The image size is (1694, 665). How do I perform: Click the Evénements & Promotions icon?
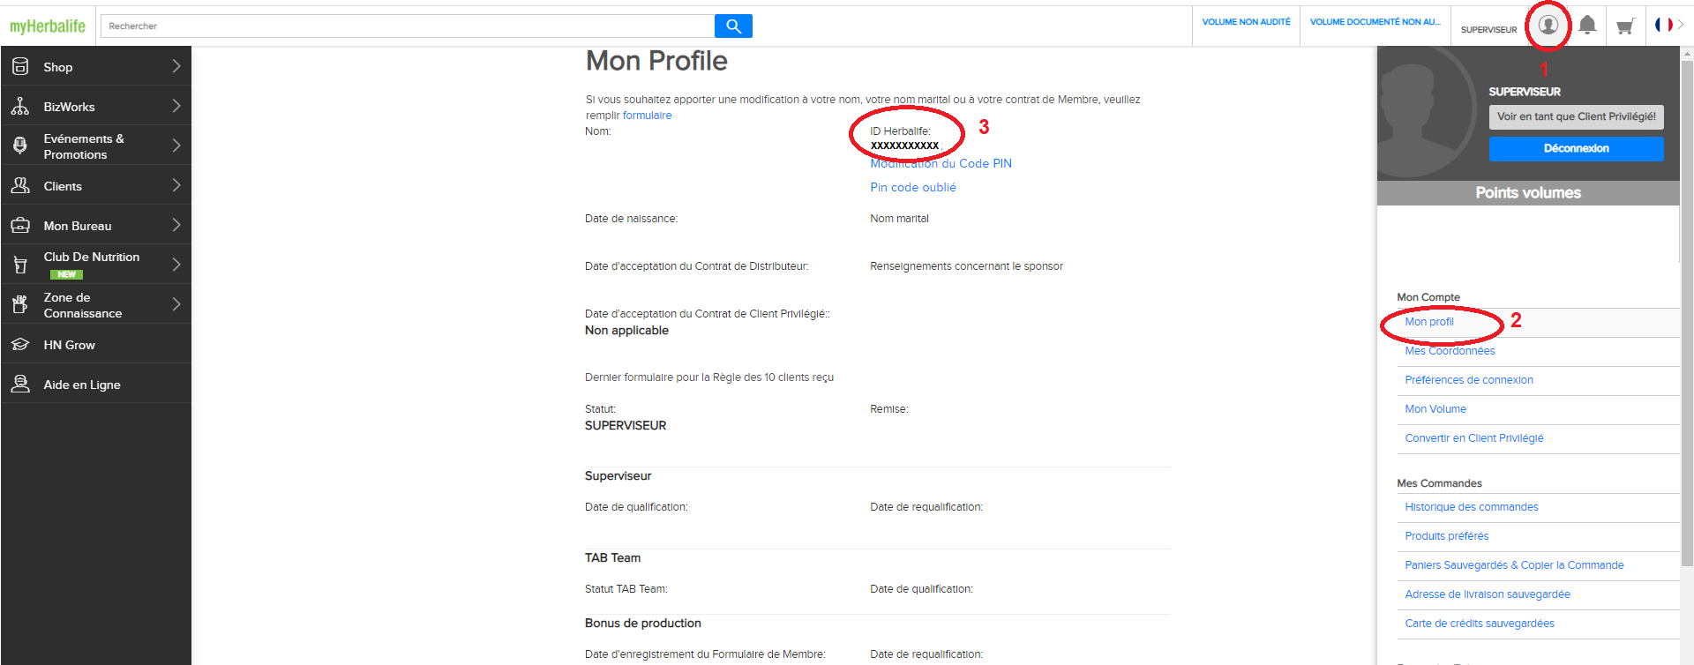pos(20,146)
